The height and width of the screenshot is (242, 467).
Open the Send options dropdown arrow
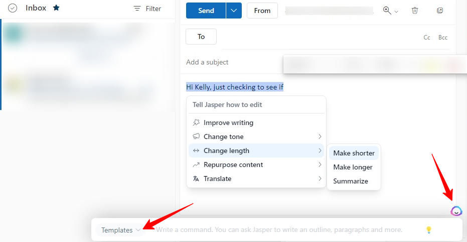[234, 10]
